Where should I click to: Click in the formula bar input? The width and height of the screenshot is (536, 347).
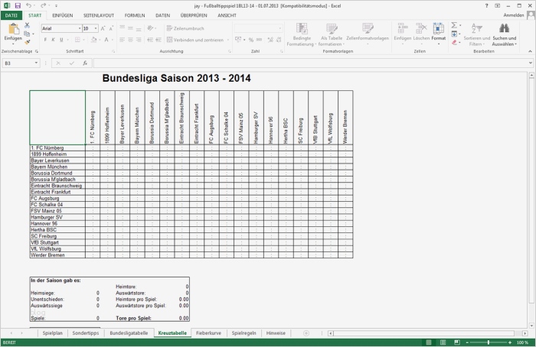(310, 63)
